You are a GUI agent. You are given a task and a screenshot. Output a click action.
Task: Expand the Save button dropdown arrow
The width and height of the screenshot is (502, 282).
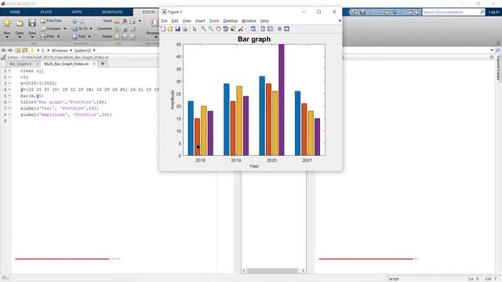click(x=32, y=37)
